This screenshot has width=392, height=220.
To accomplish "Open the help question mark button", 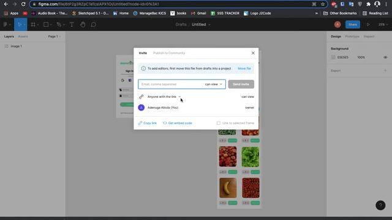I will [x=380, y=205].
